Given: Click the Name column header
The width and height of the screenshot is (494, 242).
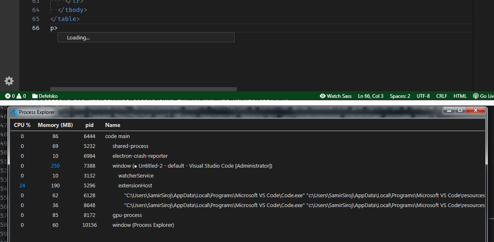Looking at the screenshot, I should click(113, 125).
